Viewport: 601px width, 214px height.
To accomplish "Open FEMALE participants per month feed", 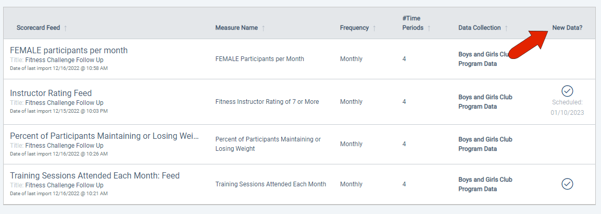I will pos(69,51).
